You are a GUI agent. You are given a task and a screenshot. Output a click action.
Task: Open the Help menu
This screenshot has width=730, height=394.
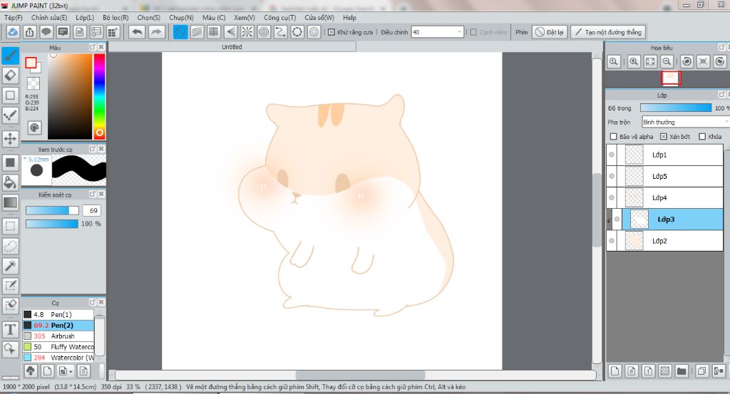(349, 18)
